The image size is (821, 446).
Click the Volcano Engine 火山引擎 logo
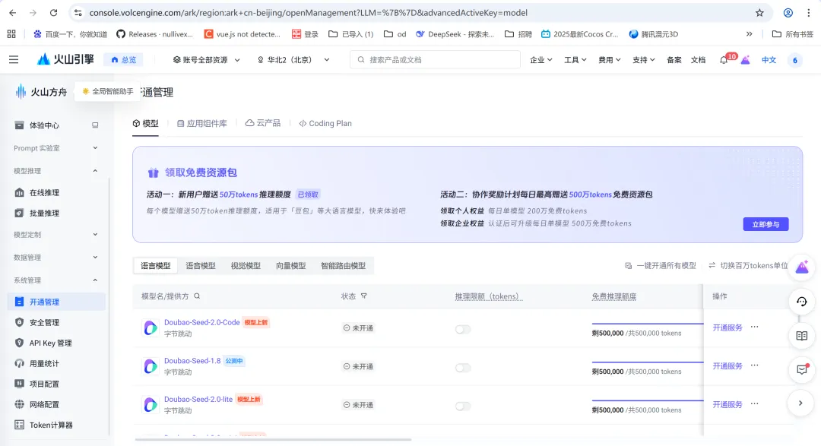coord(65,59)
